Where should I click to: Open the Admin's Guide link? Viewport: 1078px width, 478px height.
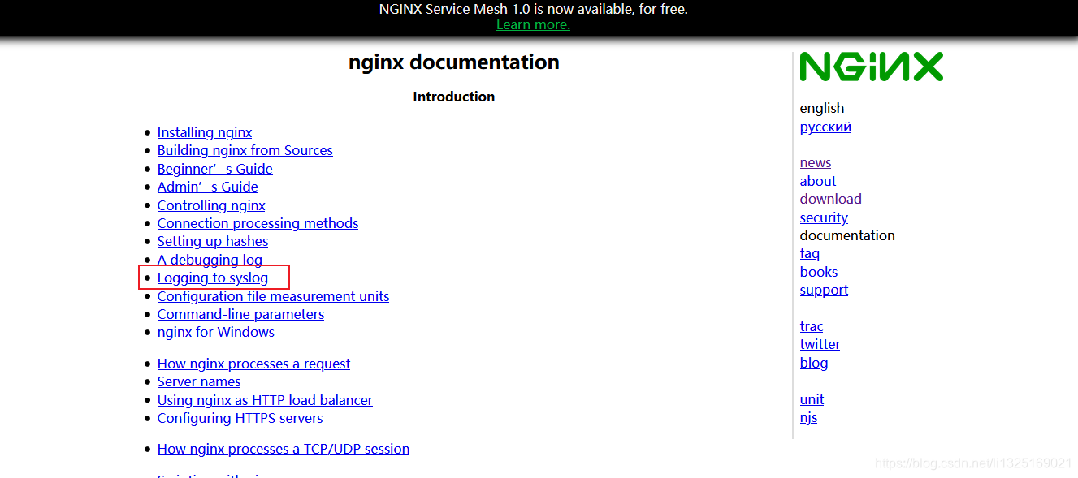pos(208,187)
